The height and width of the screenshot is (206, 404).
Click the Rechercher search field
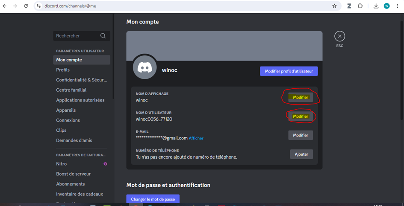pos(76,36)
